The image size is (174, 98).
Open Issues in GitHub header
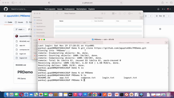60,9
